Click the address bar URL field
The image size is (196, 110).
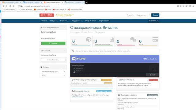point(37,6)
